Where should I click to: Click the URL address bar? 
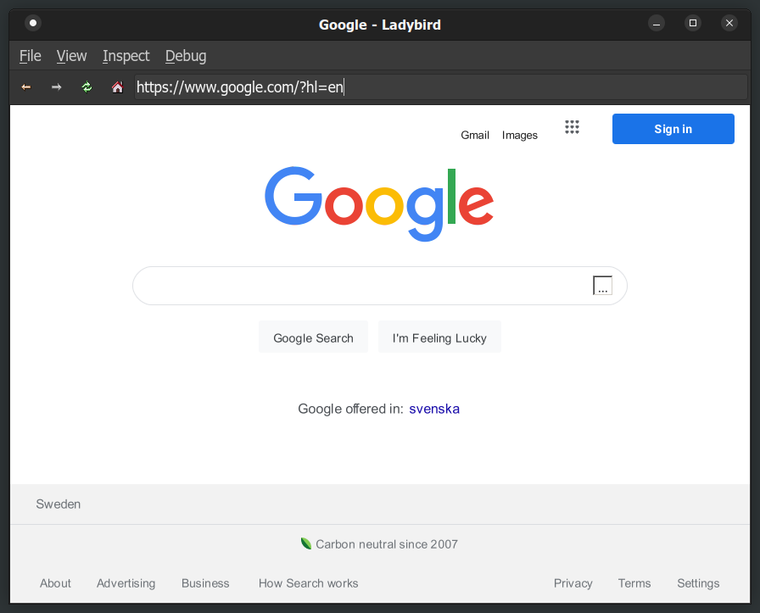[440, 87]
